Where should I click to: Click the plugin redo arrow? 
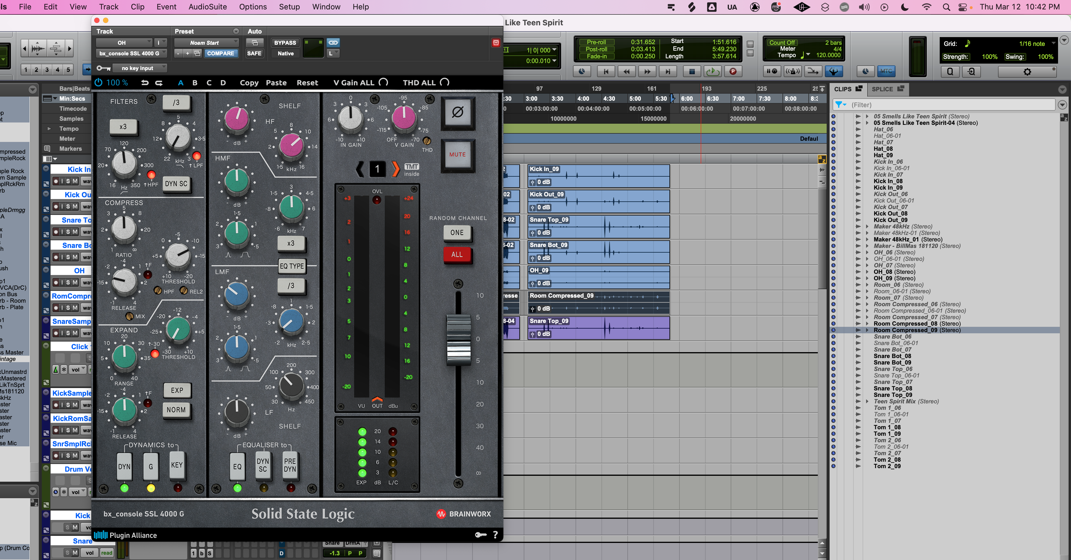click(159, 83)
